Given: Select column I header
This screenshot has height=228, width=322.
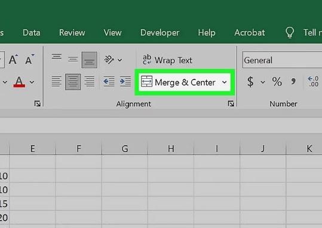Looking at the screenshot, I should pos(217,148).
